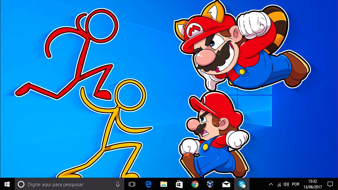Activate the microphone voice search icon

118,184
